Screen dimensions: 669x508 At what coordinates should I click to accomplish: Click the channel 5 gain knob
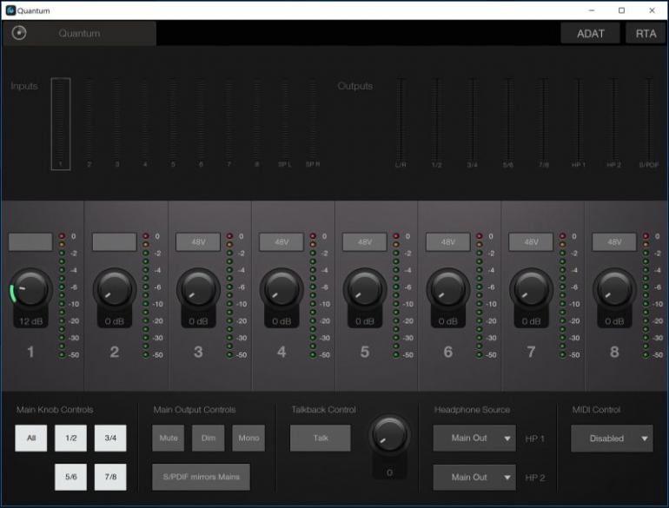364,290
